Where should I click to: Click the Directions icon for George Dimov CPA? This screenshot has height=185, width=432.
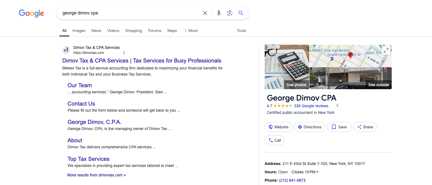click(x=300, y=127)
